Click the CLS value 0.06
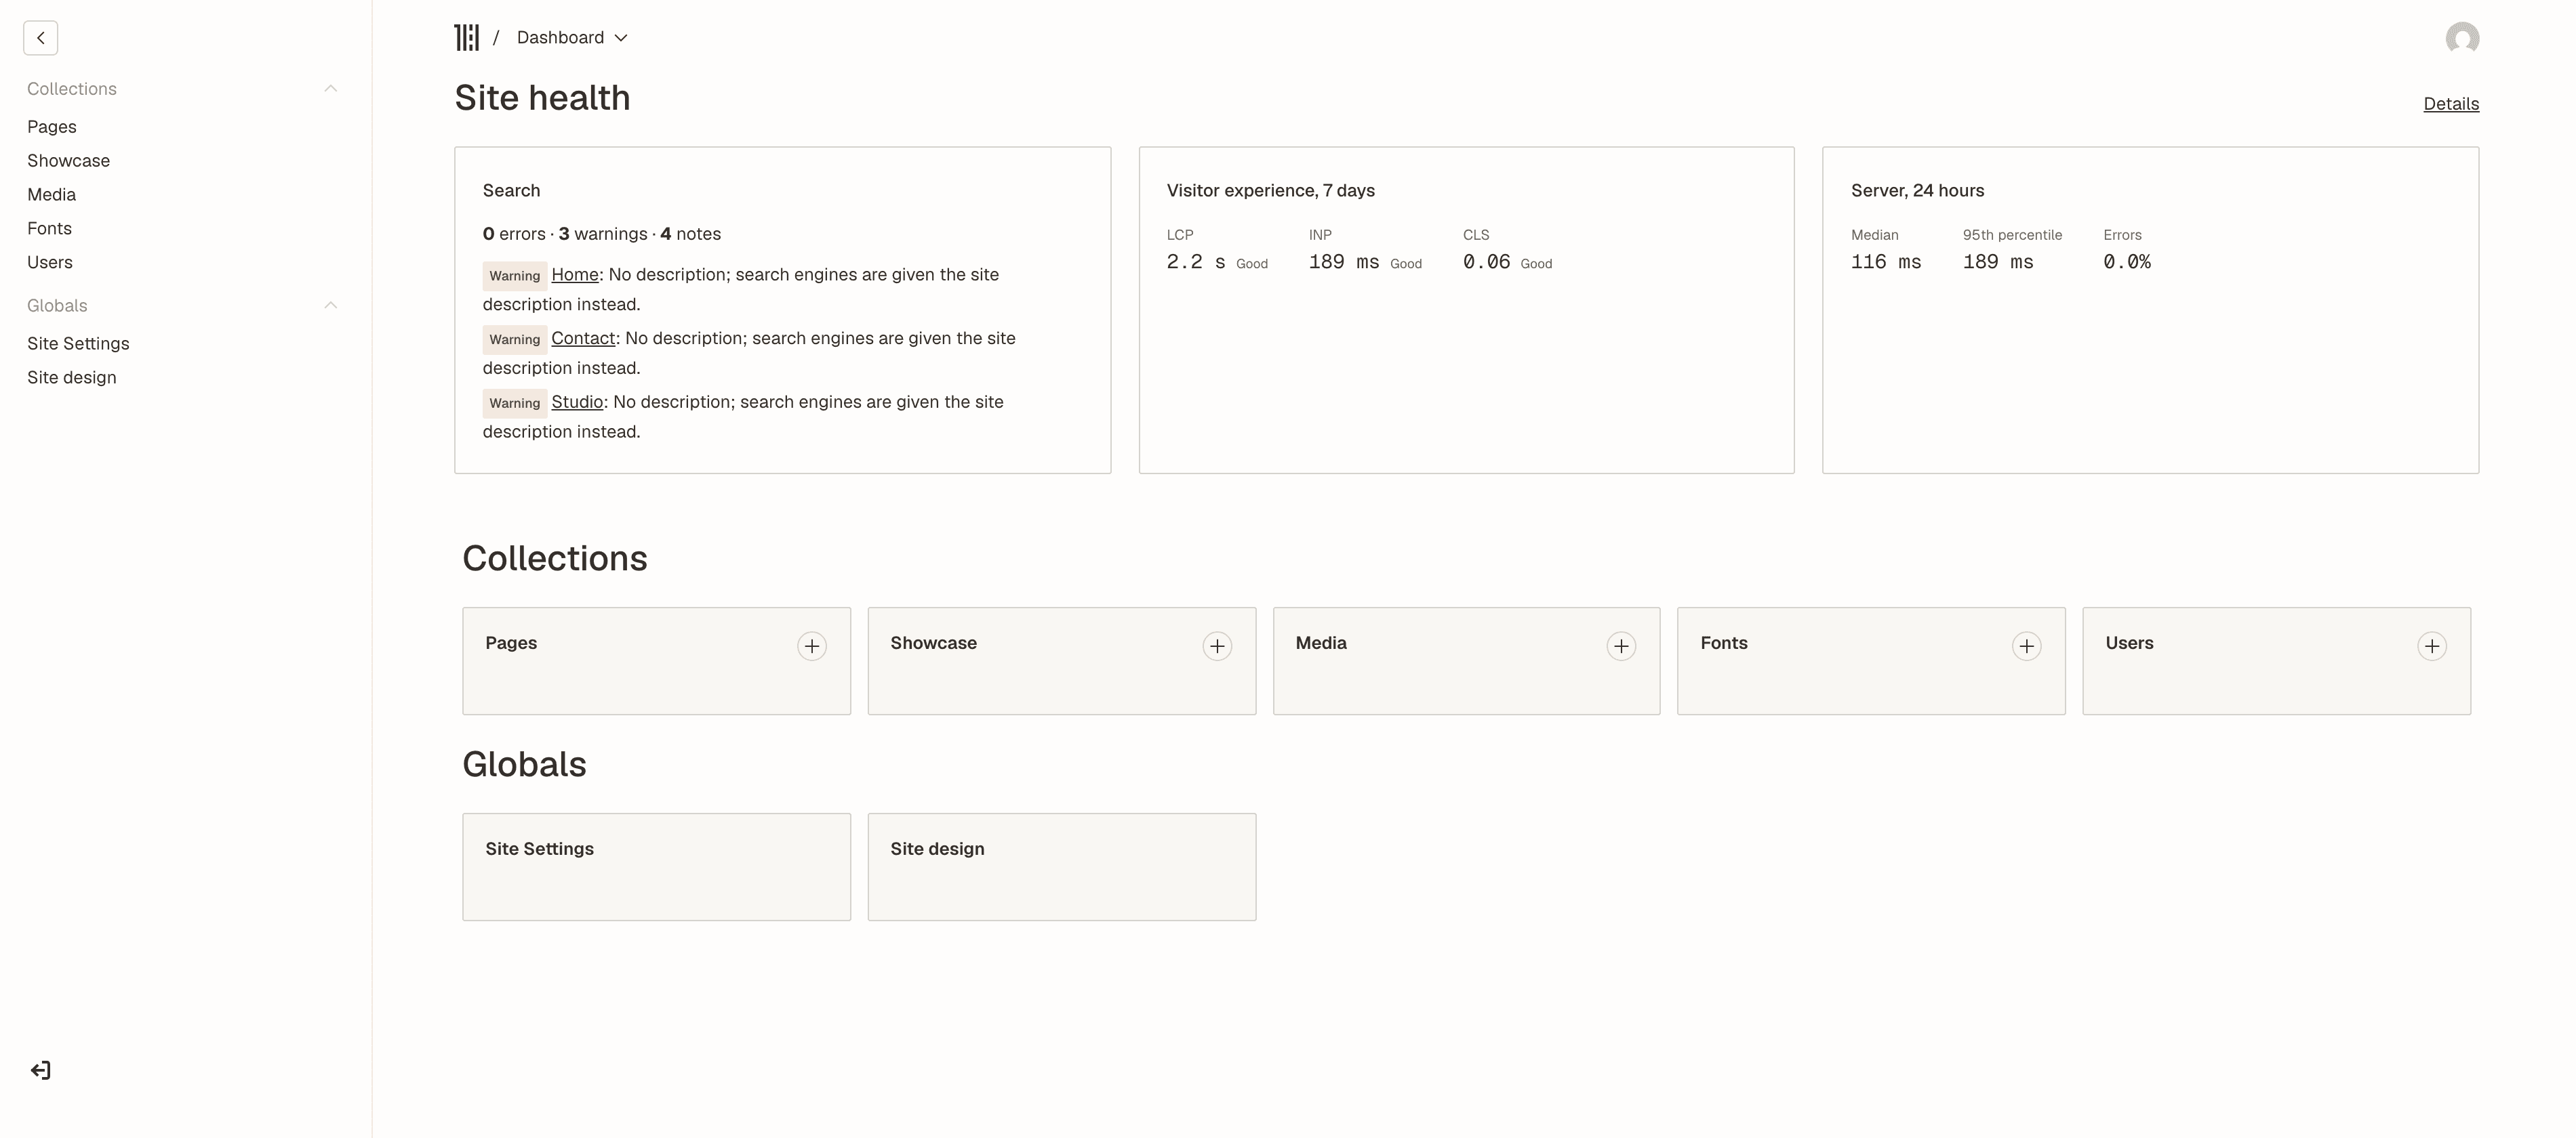This screenshot has width=2576, height=1138. tap(1486, 261)
